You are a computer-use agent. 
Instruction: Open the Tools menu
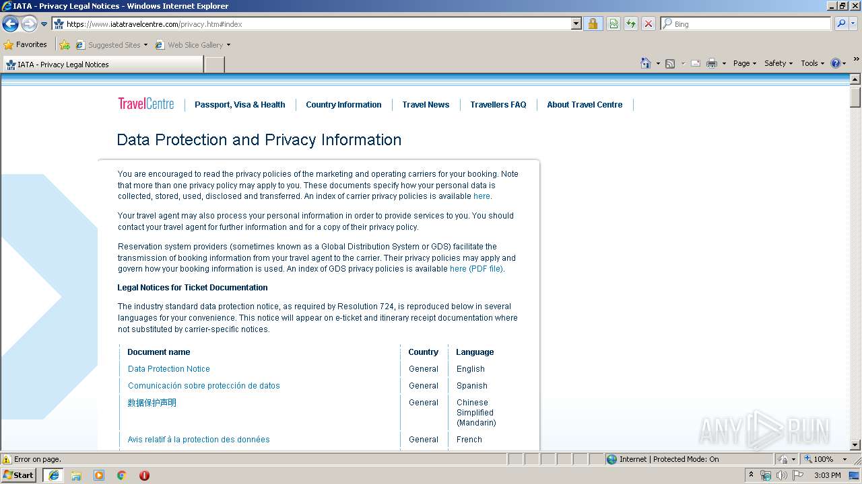812,63
